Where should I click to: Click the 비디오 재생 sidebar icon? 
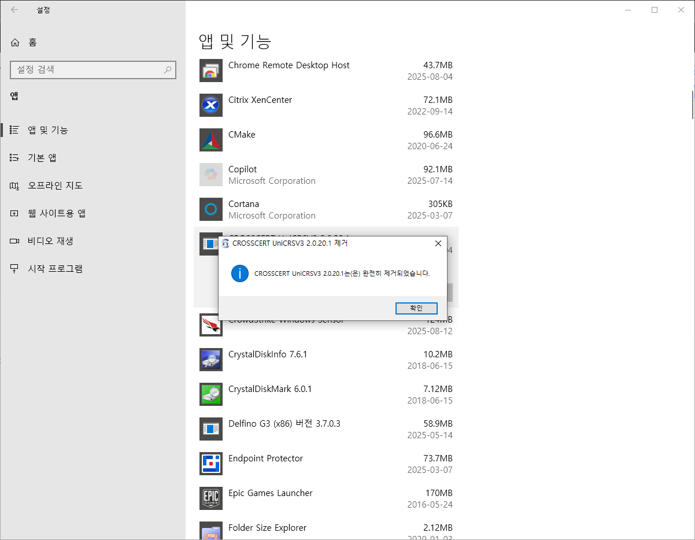coord(14,241)
